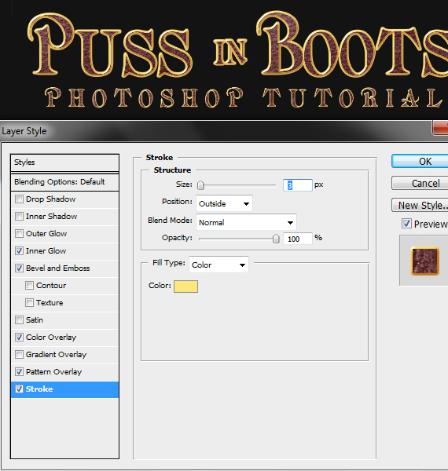Screen dimensions: 448x471
Task: Click the New Style button
Action: pyautogui.click(x=420, y=205)
